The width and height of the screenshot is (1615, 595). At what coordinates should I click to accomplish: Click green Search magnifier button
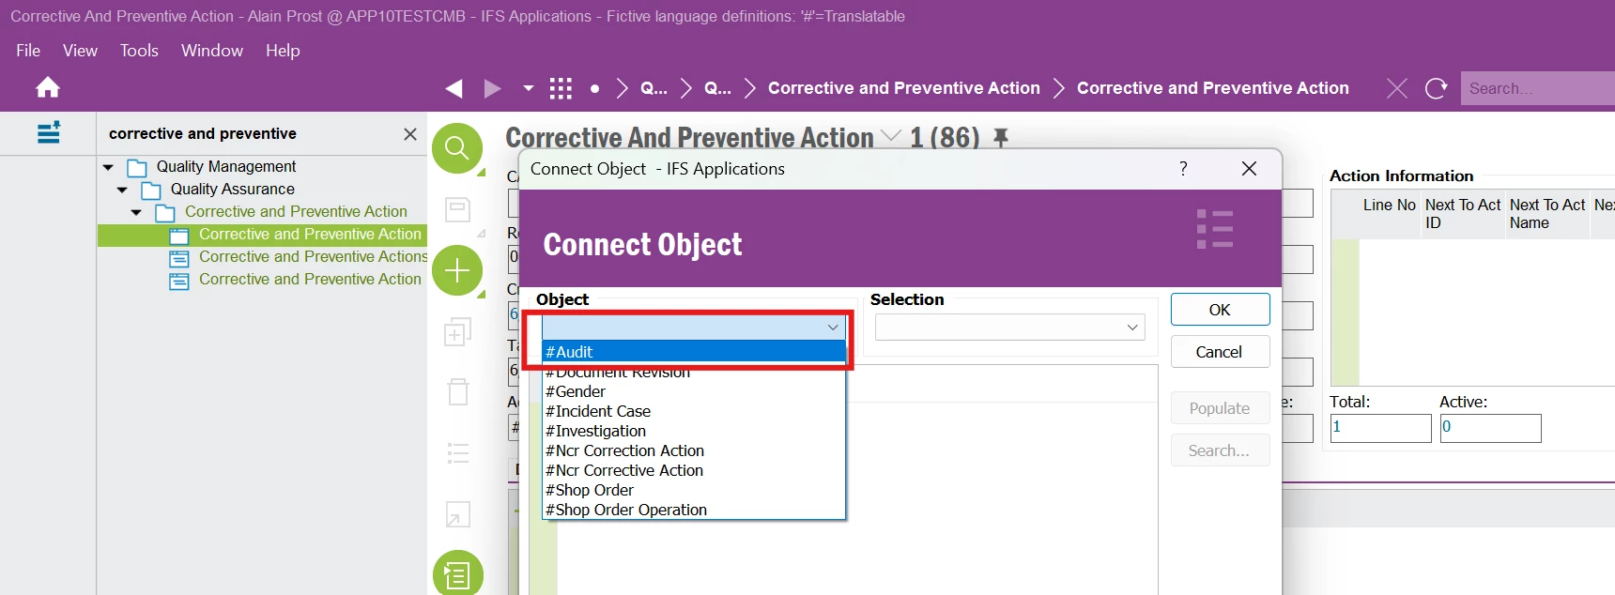457,148
